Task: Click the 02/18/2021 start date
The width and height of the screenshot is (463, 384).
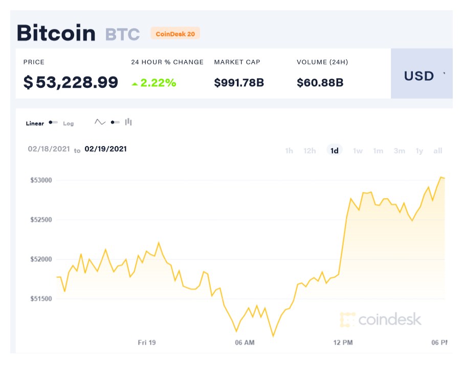Action: tap(49, 149)
